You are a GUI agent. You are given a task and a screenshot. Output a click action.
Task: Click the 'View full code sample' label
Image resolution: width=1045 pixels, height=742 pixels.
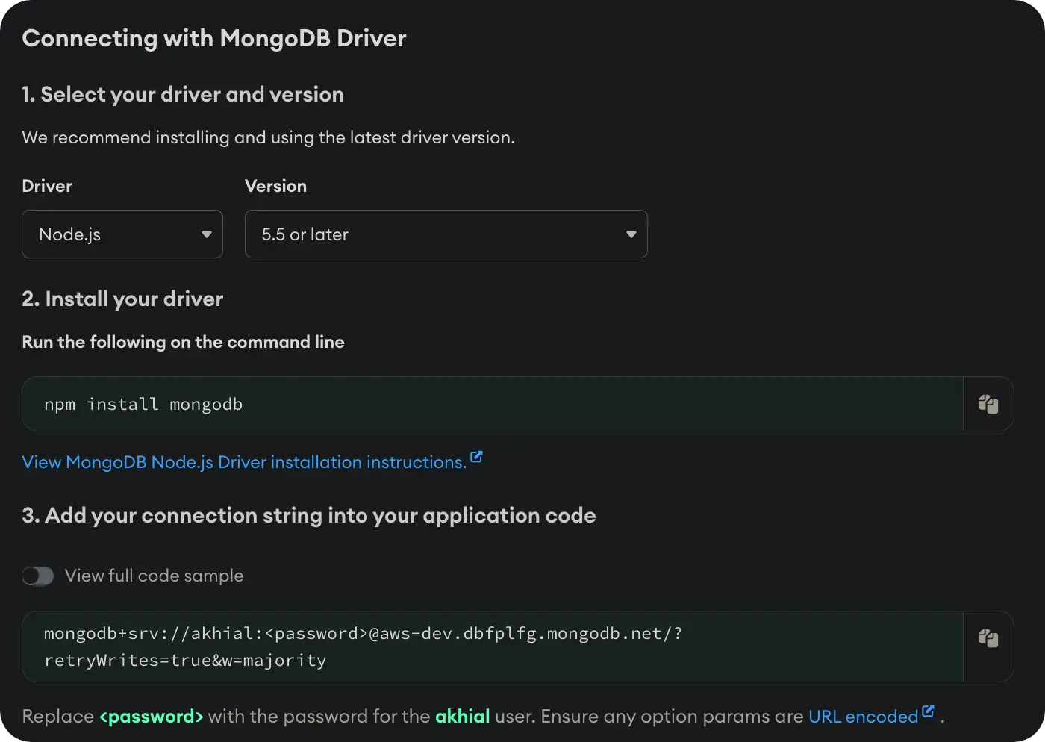(154, 576)
